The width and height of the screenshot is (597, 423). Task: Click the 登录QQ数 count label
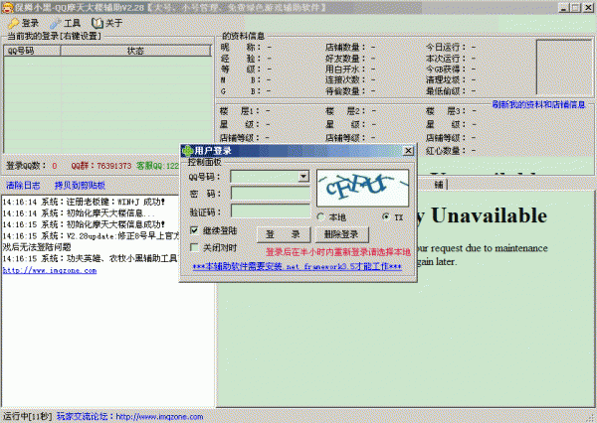click(x=32, y=166)
